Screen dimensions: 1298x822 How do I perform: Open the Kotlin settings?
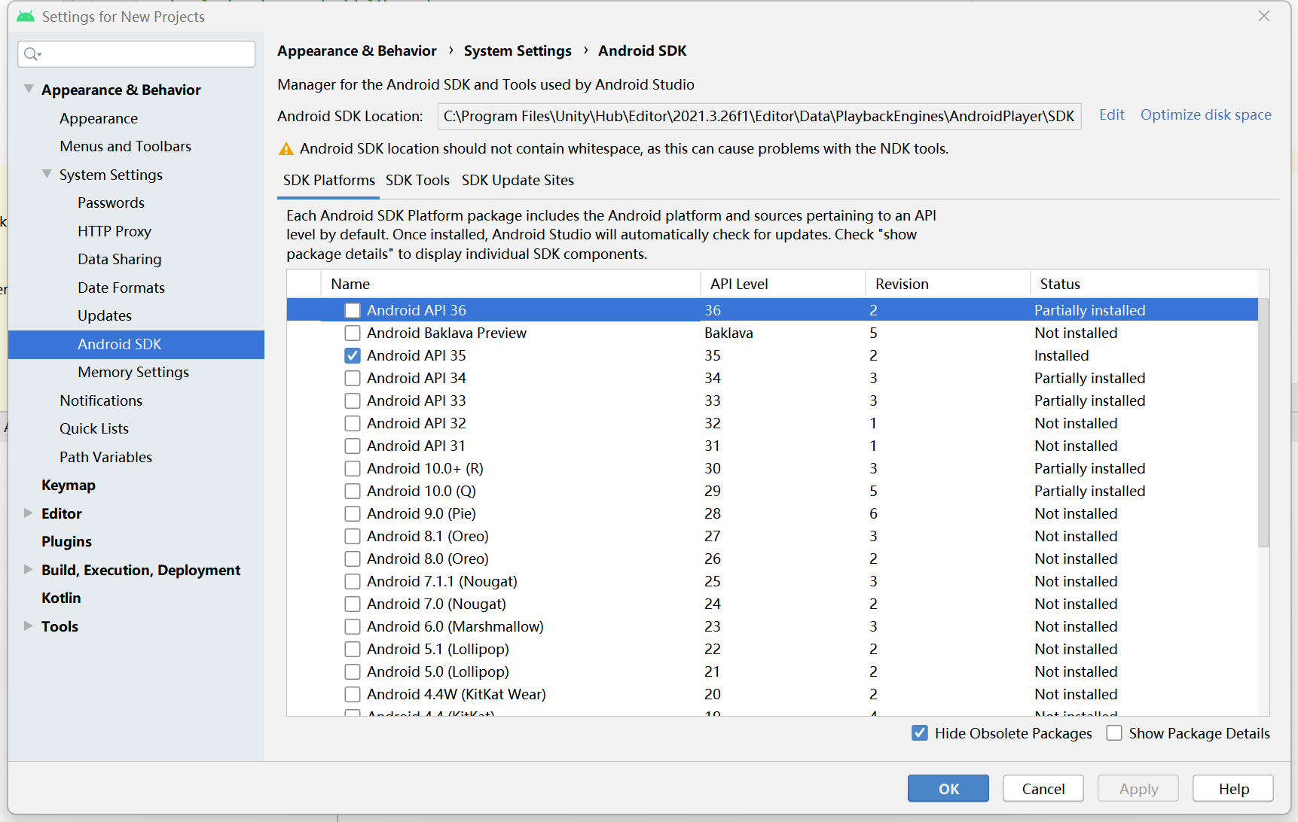click(x=61, y=598)
